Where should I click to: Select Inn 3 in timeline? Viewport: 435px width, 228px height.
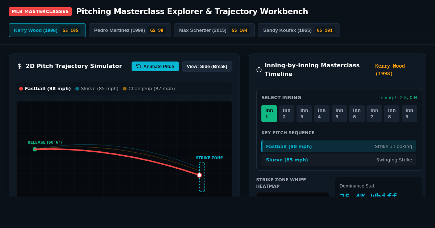pyautogui.click(x=304, y=114)
